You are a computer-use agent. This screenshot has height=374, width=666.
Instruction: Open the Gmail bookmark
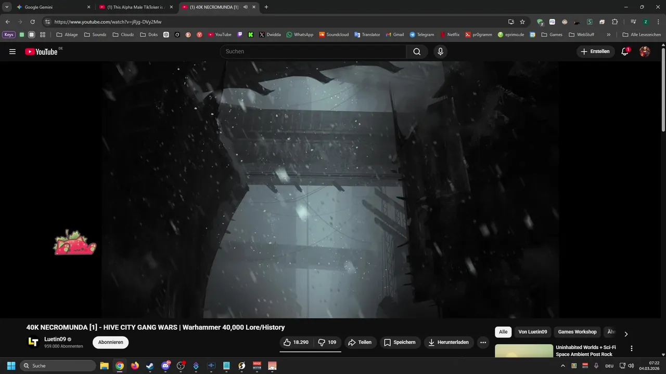coord(394,35)
